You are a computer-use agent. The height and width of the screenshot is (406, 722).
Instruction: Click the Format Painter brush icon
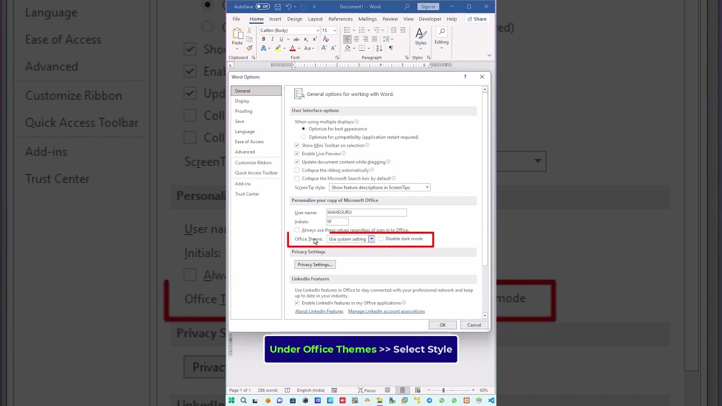[249, 48]
